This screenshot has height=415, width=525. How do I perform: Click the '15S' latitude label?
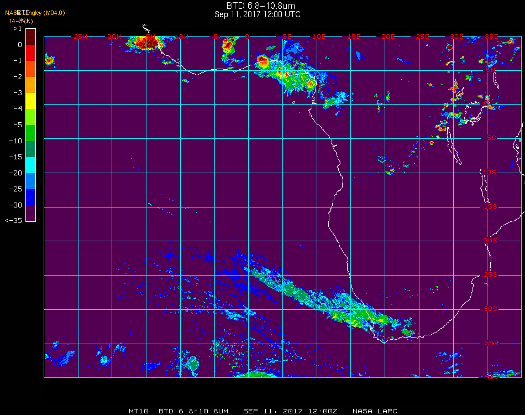[491, 206]
